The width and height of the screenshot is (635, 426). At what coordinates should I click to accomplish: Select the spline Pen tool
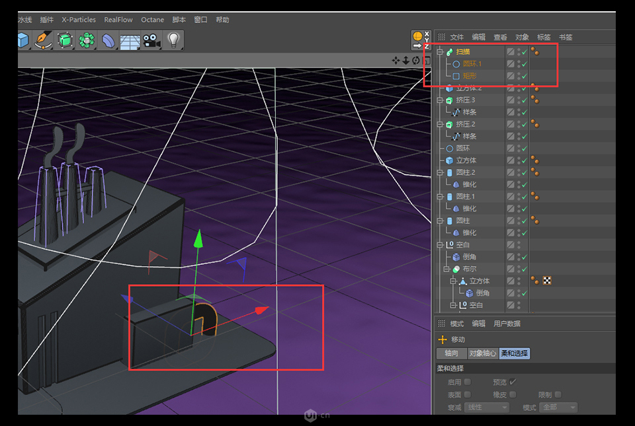click(x=42, y=40)
